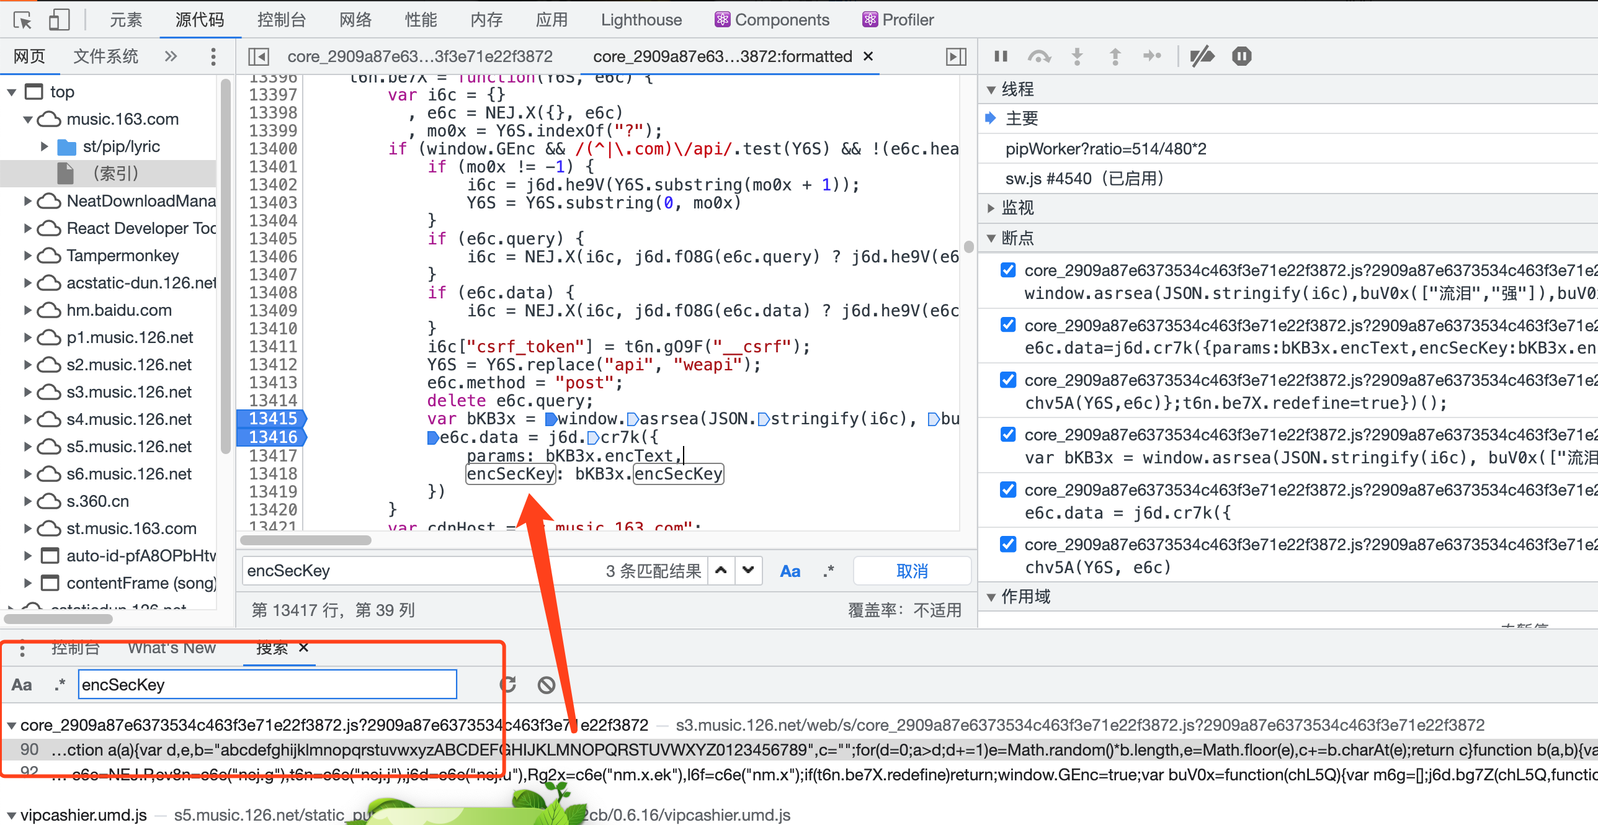This screenshot has width=1598, height=825.
Task: Refresh the global search results
Action: [508, 685]
